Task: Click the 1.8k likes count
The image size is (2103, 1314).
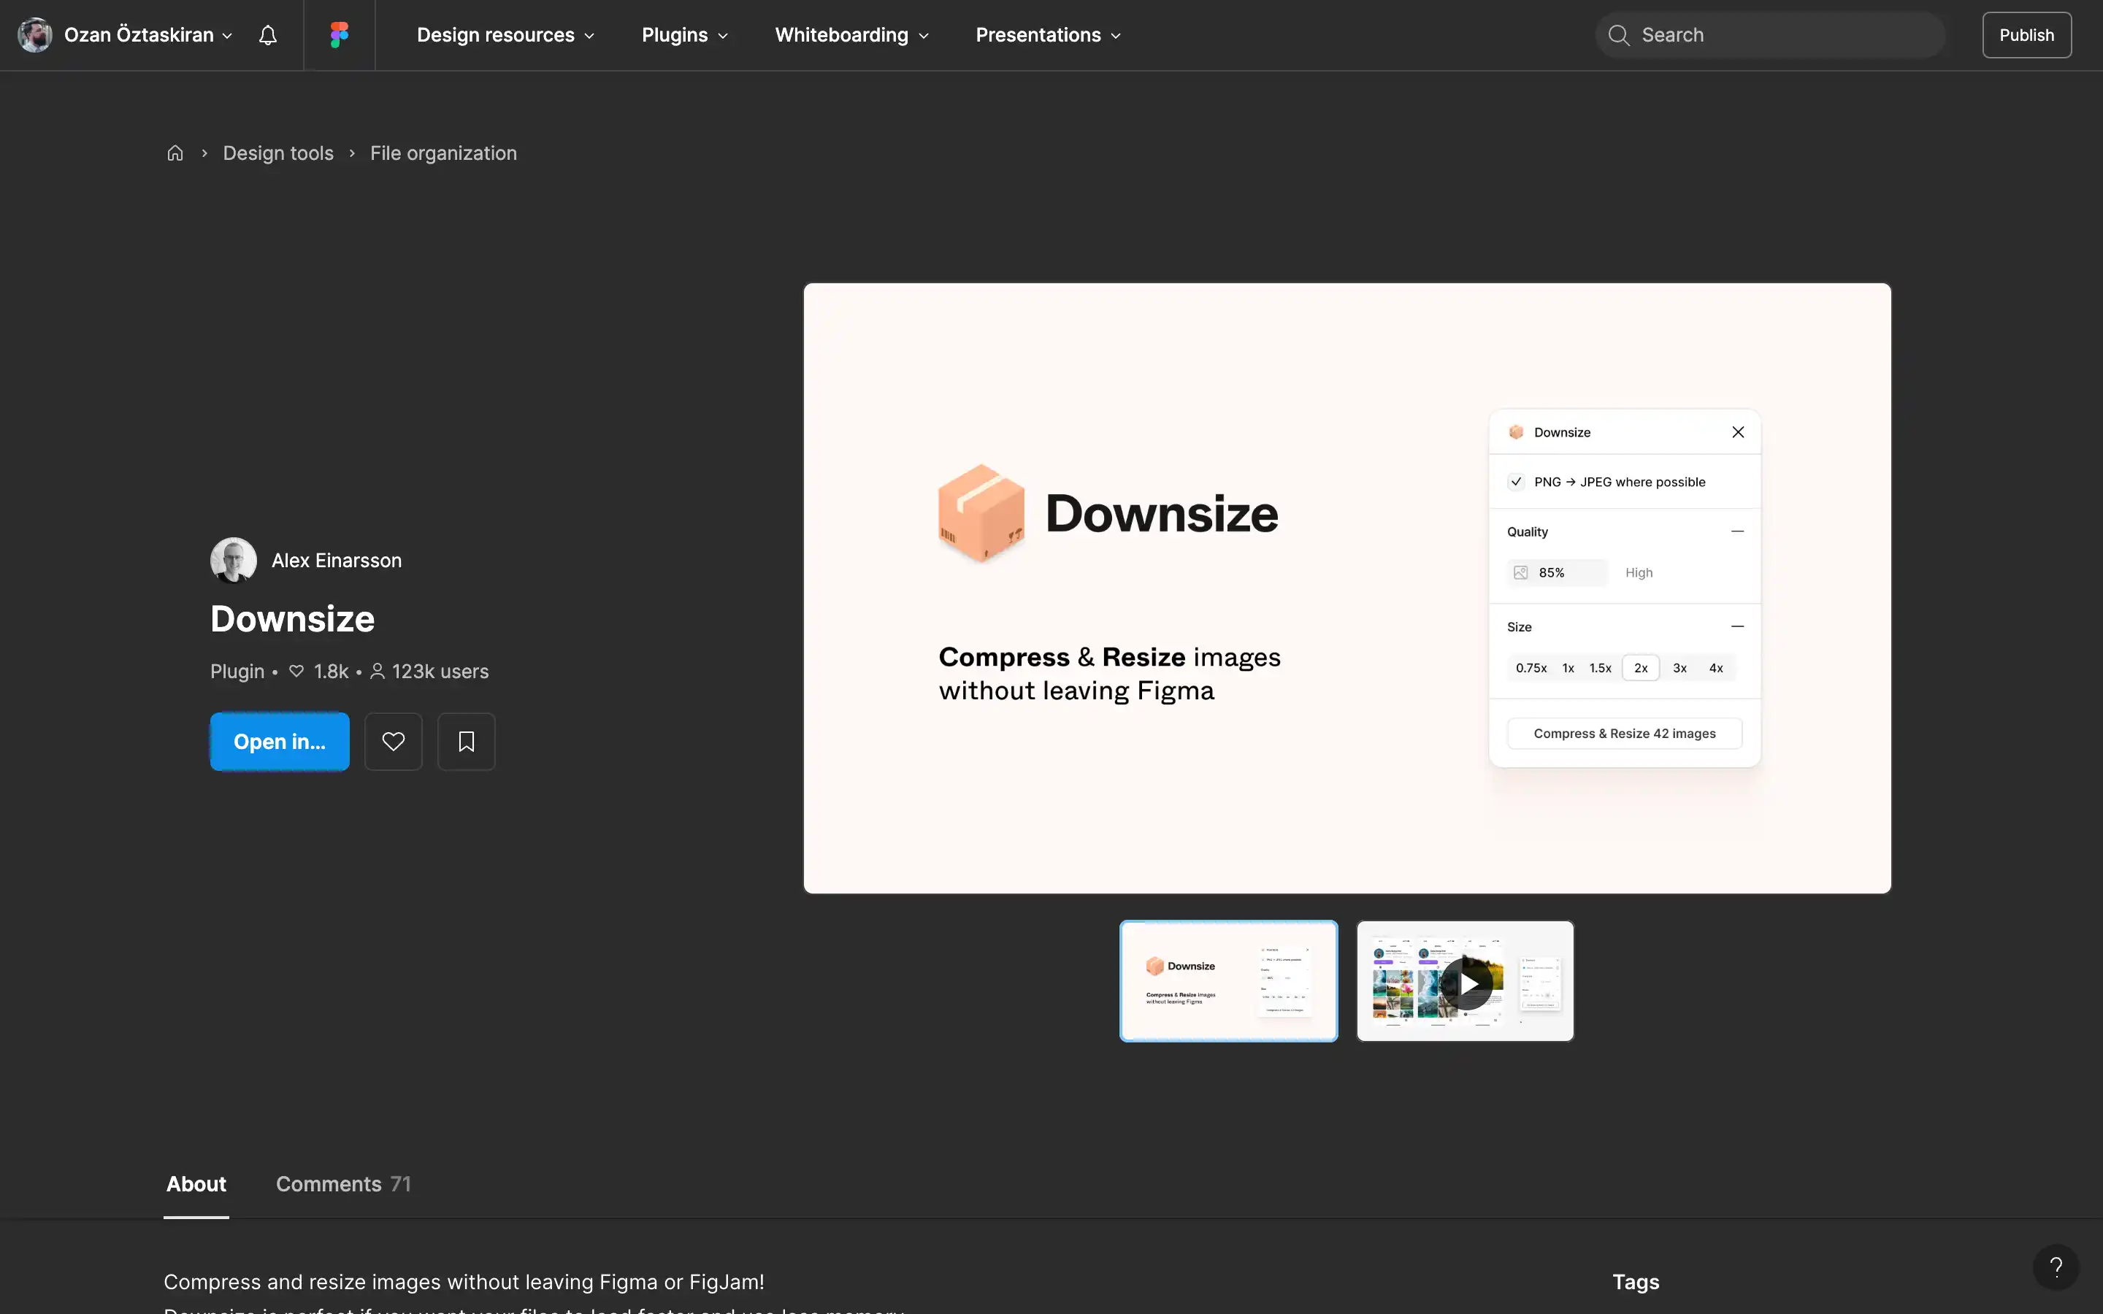Action: point(319,671)
